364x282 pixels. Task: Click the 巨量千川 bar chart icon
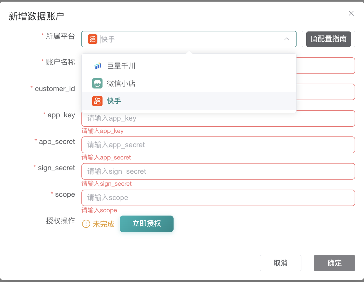(97, 66)
